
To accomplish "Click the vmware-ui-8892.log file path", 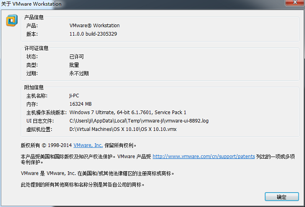I will pos(139,121).
